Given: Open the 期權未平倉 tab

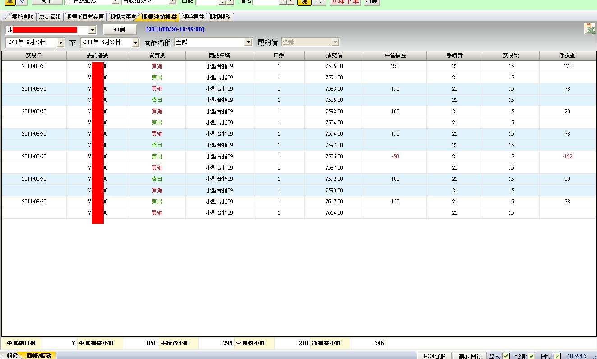Looking at the screenshot, I should click(123, 17).
